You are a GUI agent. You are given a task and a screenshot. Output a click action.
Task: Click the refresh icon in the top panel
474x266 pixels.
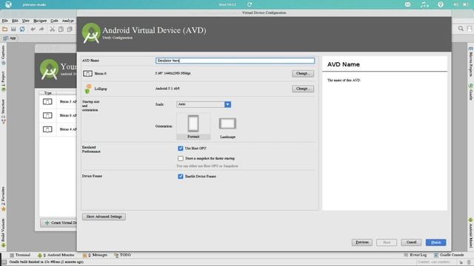coord(250,4)
